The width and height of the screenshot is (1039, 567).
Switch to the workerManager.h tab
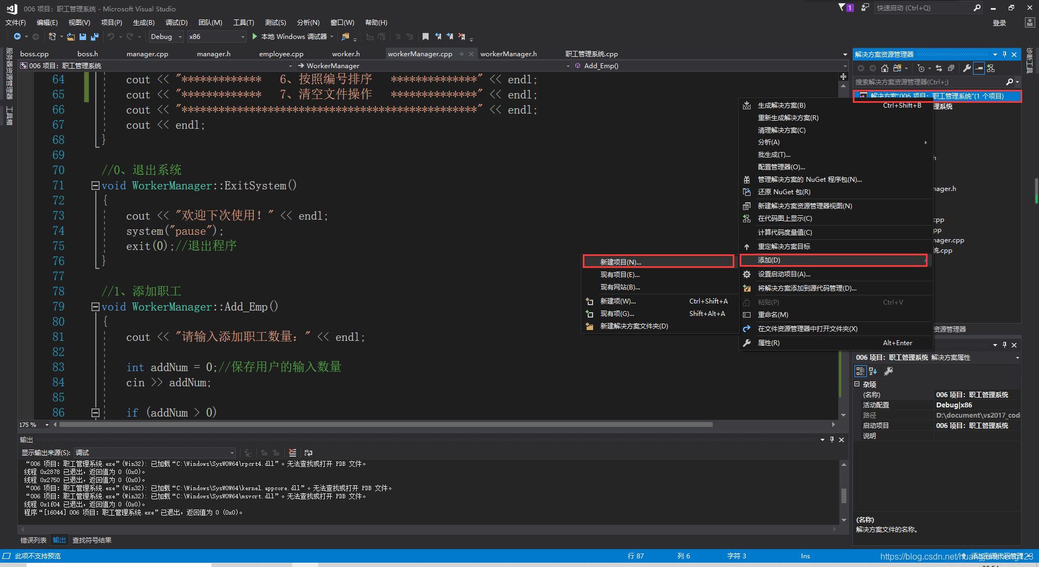click(x=509, y=54)
